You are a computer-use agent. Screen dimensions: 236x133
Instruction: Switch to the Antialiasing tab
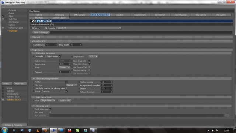click(x=59, y=15)
